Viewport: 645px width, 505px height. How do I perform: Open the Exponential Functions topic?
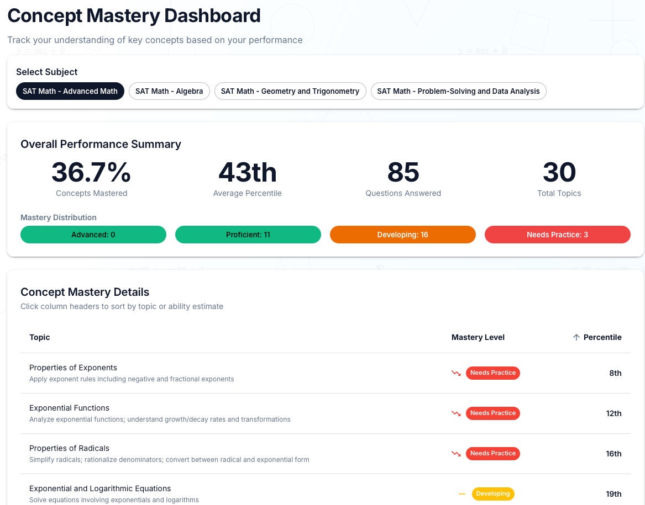pyautogui.click(x=69, y=408)
